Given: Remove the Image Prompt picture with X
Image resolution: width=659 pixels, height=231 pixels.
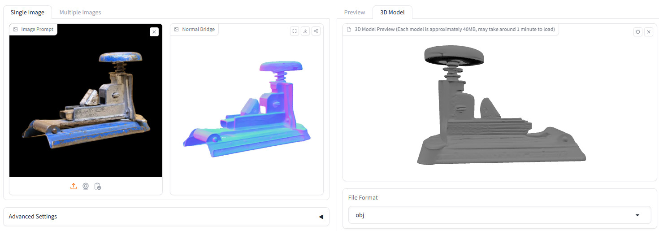Looking at the screenshot, I should tap(154, 32).
